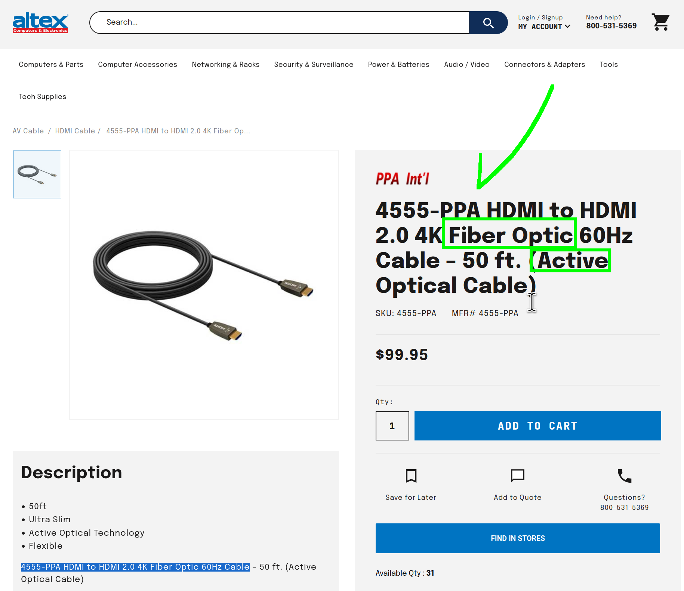Click into the quantity input field
Viewport: 684px width, 591px height.
[392, 426]
